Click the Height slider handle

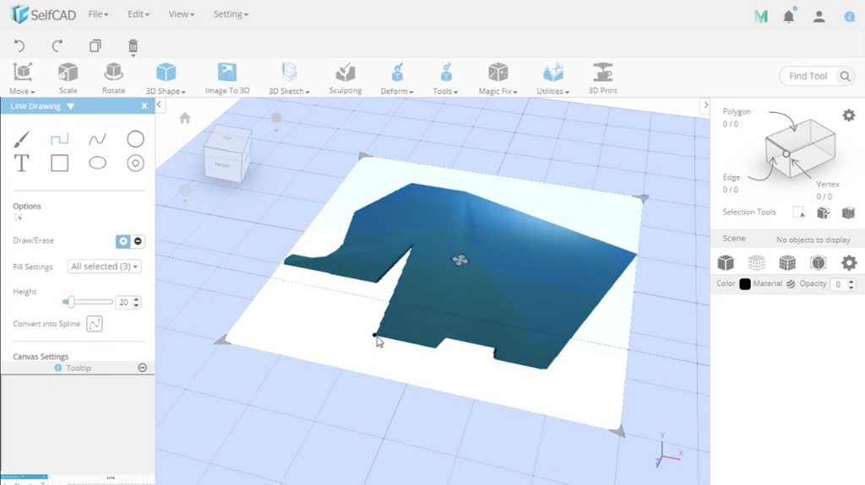[x=71, y=302]
